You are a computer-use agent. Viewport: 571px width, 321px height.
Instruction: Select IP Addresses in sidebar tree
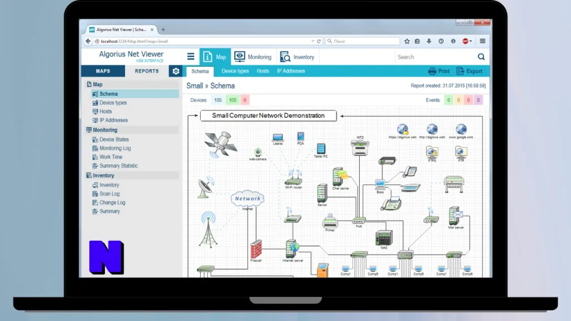pyautogui.click(x=110, y=120)
